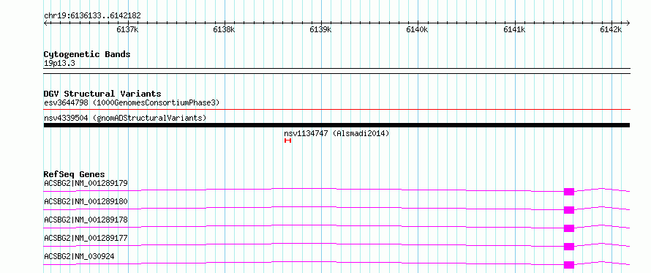Open the ACSBG2|NM_001289177 transcript label
The width and height of the screenshot is (651, 273).
coord(86,238)
